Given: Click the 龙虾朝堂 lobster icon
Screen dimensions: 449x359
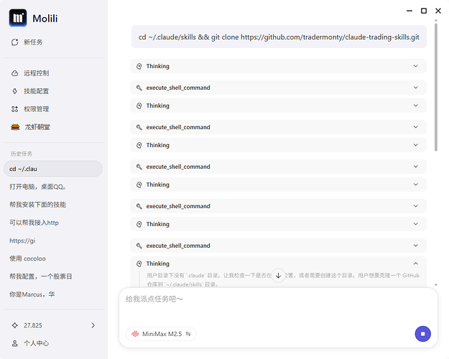Looking at the screenshot, I should 15,127.
